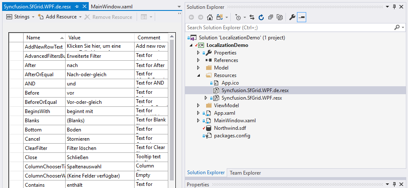Pin the Syncfusion.SfGrid.WPF.de.resx tab

77,7
